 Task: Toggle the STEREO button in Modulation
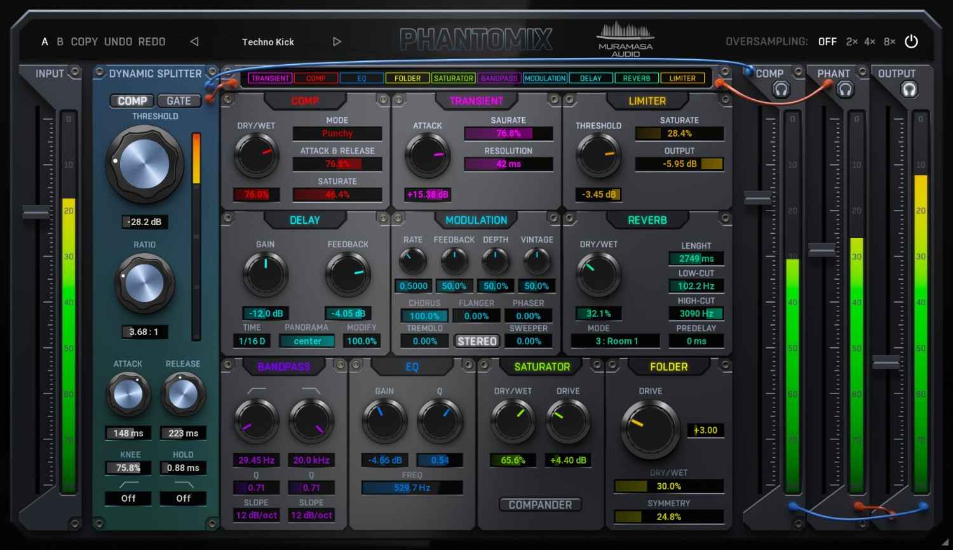pyautogui.click(x=477, y=341)
